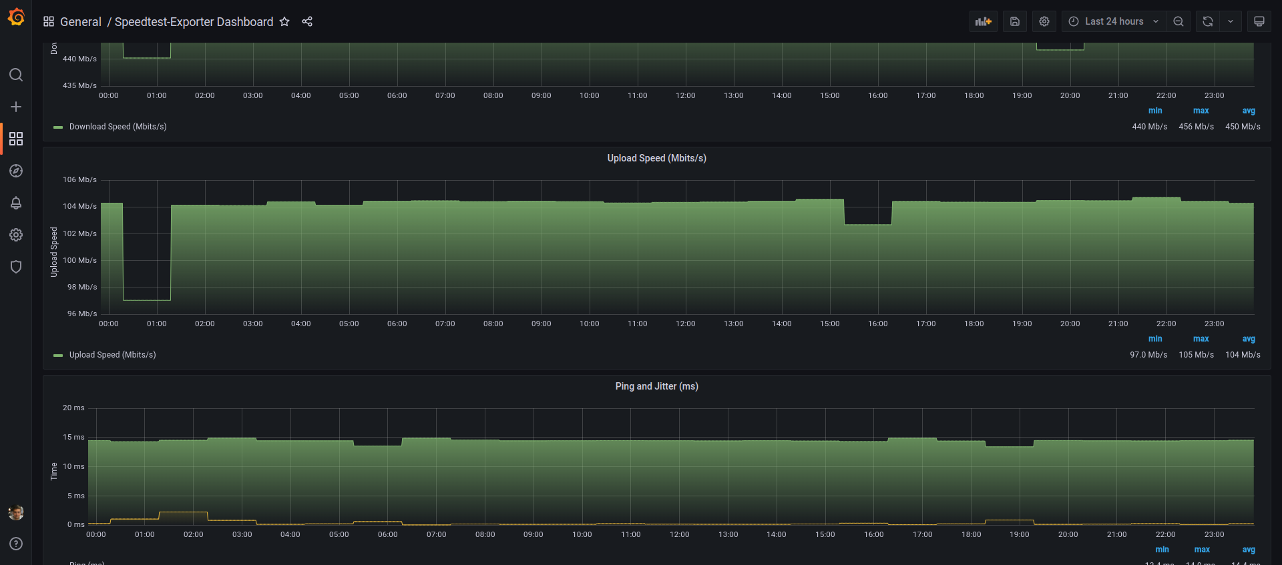Click the 12:00 x-axis tick on the Upload Speed chart

point(686,324)
